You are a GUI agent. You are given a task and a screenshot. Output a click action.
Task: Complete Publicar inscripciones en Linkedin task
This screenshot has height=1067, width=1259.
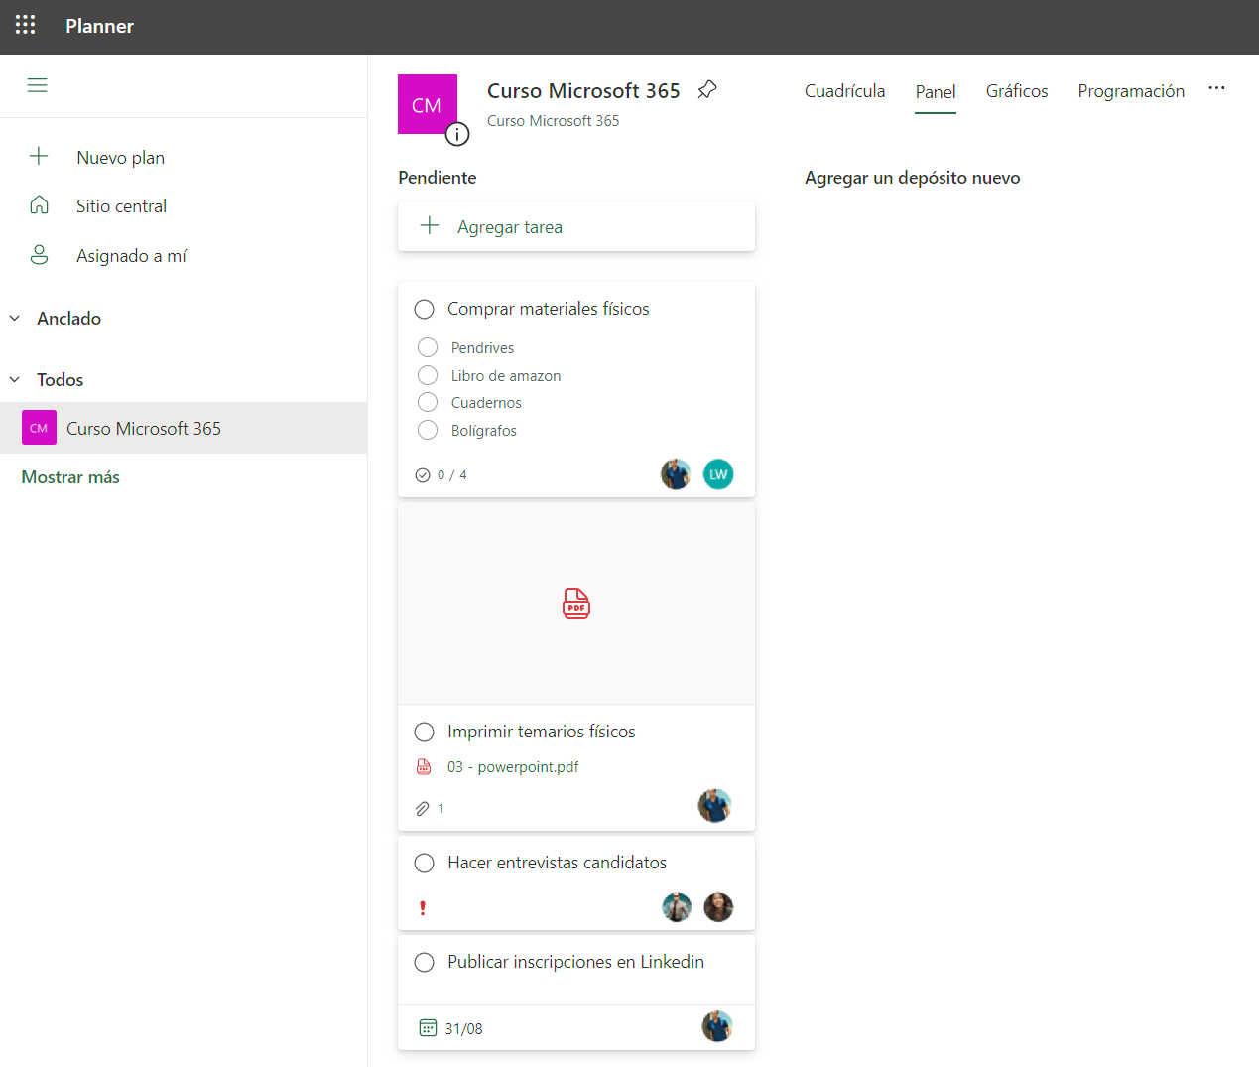(425, 962)
